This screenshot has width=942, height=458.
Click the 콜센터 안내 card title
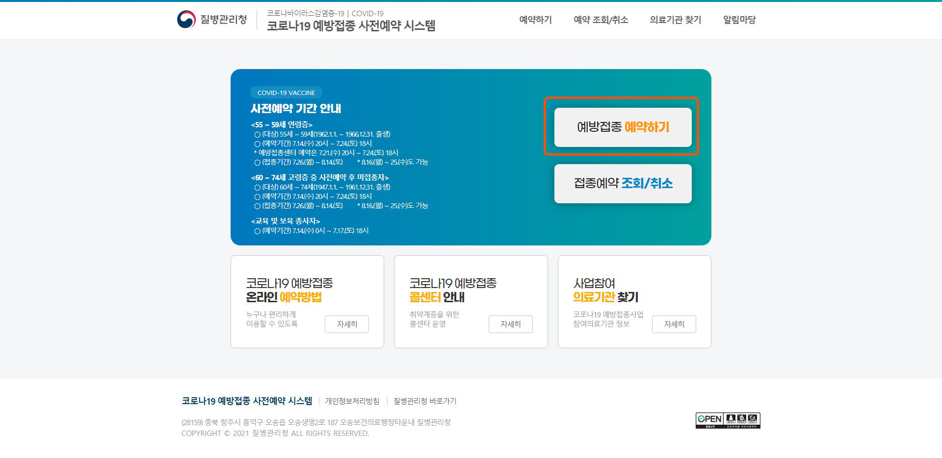(x=453, y=290)
